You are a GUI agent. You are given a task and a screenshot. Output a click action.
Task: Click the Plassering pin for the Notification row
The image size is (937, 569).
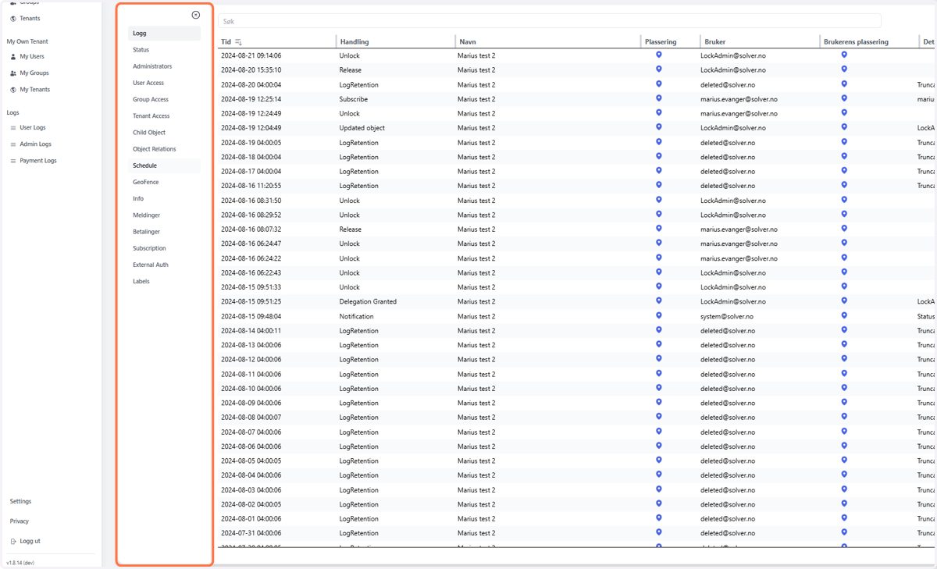[x=659, y=316]
